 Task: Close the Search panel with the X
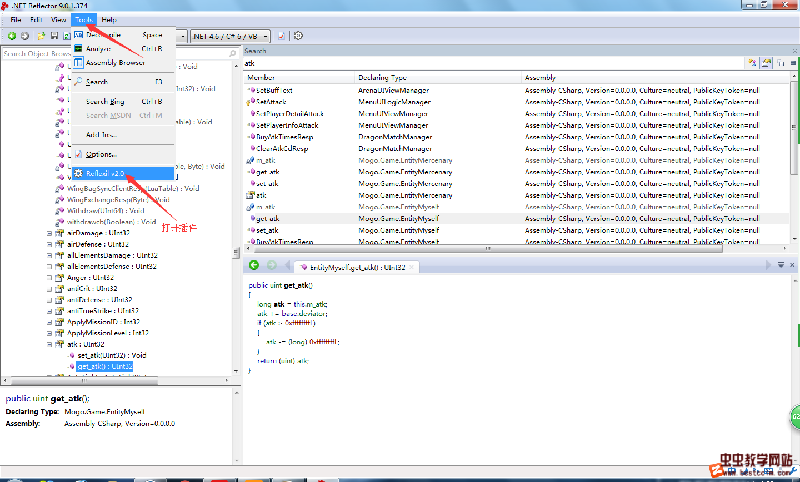(x=795, y=51)
